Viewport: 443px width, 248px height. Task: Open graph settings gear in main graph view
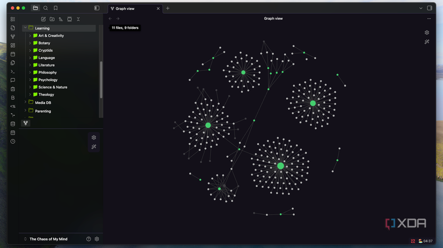[x=426, y=33]
